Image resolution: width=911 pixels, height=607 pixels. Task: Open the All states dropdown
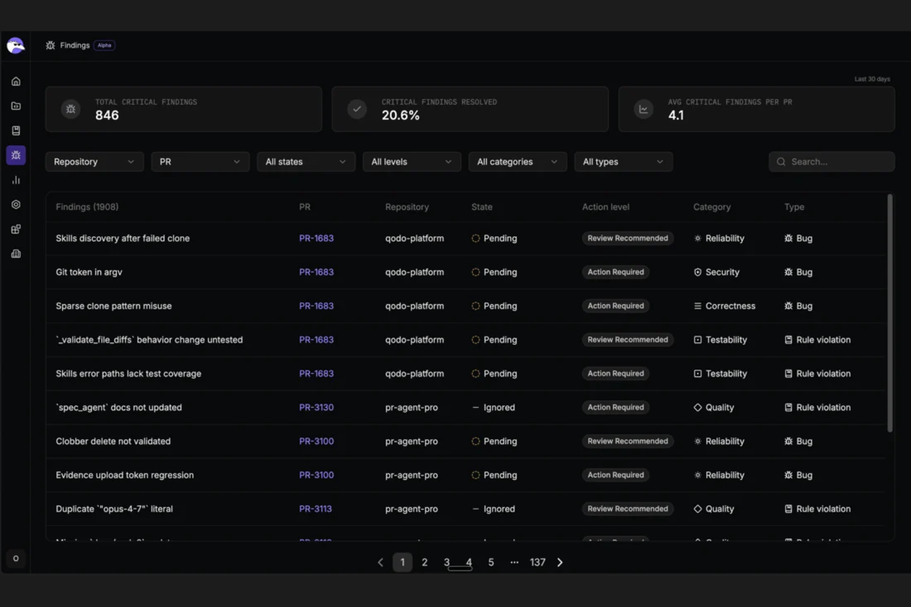306,162
